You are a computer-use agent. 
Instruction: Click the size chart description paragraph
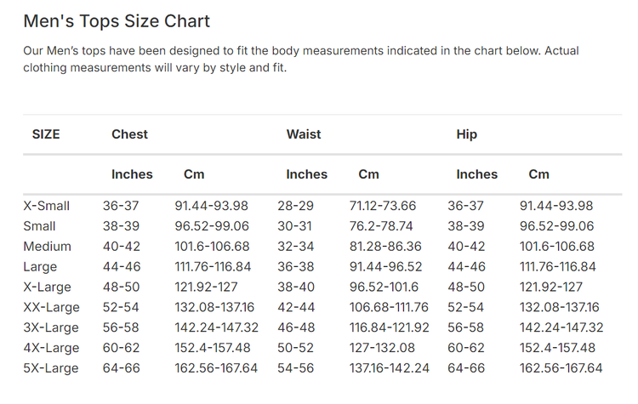click(x=301, y=60)
